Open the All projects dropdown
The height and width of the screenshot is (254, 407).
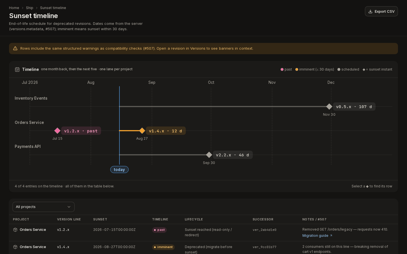click(44, 207)
